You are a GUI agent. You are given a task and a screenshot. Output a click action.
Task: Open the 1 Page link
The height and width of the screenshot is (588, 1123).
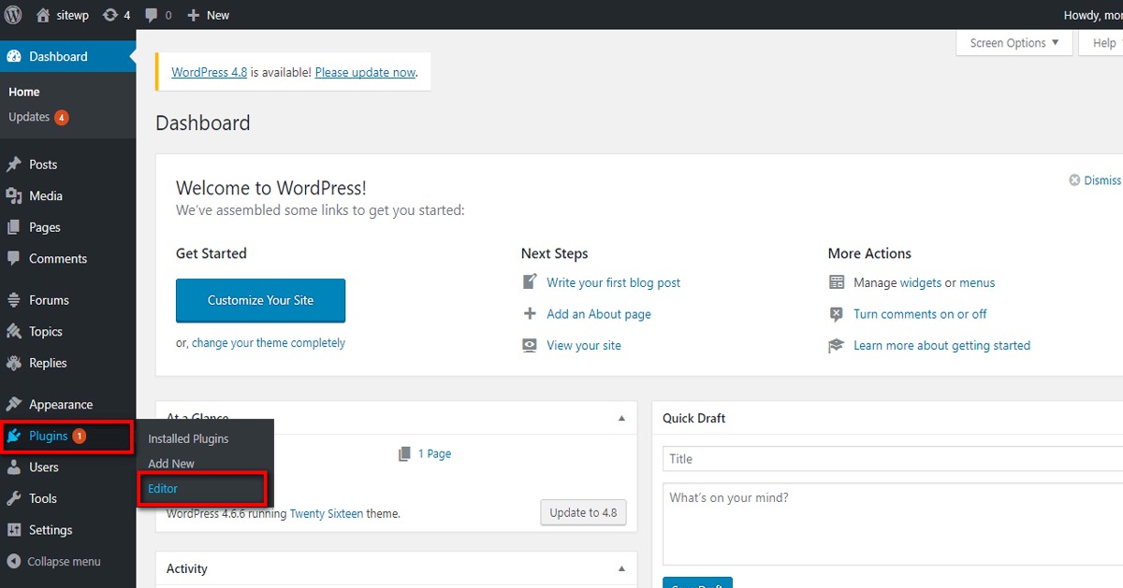click(x=434, y=453)
